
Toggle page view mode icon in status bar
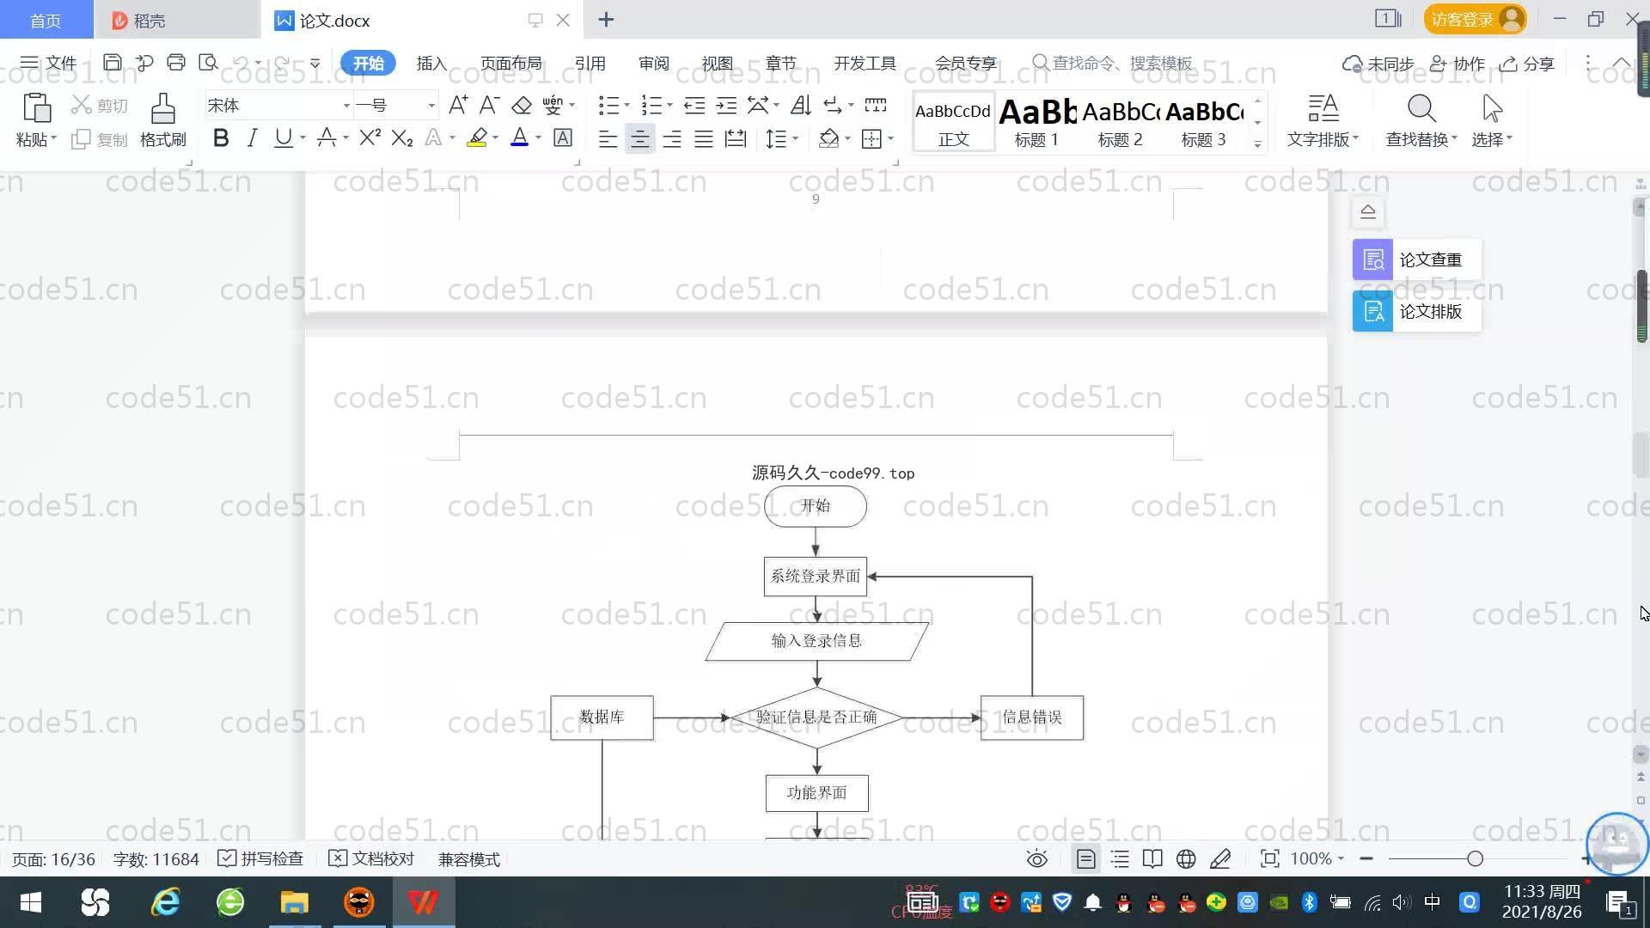pos(1086,859)
